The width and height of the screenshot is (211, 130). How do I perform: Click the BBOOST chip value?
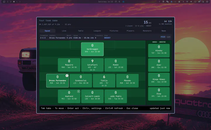point(107,38)
